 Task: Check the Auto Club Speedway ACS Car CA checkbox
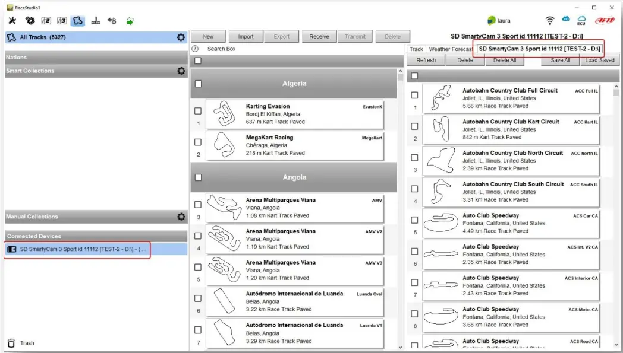[414, 220]
